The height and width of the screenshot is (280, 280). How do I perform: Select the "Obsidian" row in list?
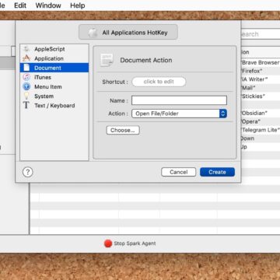point(261,113)
